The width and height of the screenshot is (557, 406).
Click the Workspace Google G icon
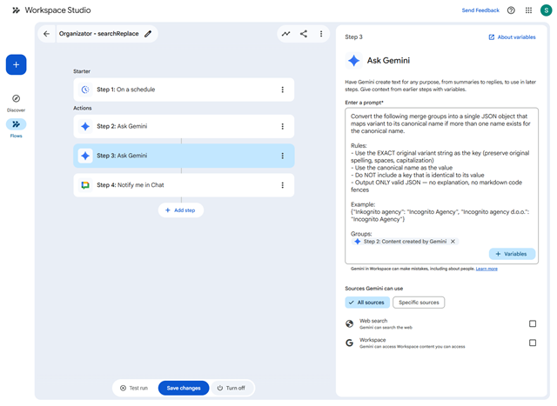tap(350, 343)
